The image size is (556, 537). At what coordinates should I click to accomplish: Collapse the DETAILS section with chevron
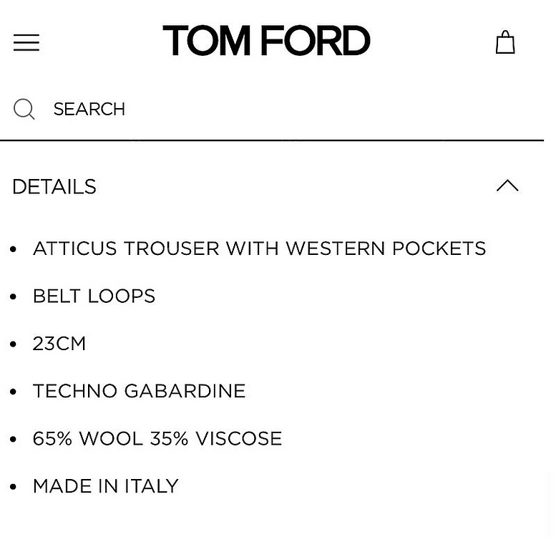click(507, 185)
